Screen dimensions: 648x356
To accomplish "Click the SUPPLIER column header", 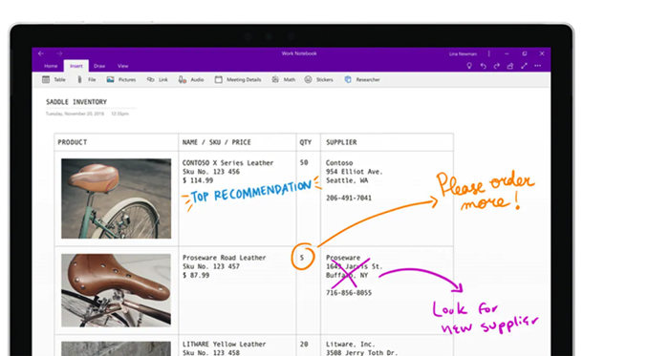I will coord(341,142).
